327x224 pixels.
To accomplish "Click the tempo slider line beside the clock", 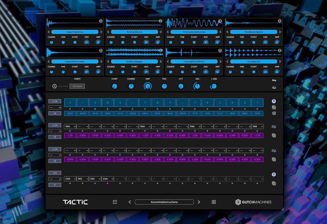I will pyautogui.click(x=63, y=86).
